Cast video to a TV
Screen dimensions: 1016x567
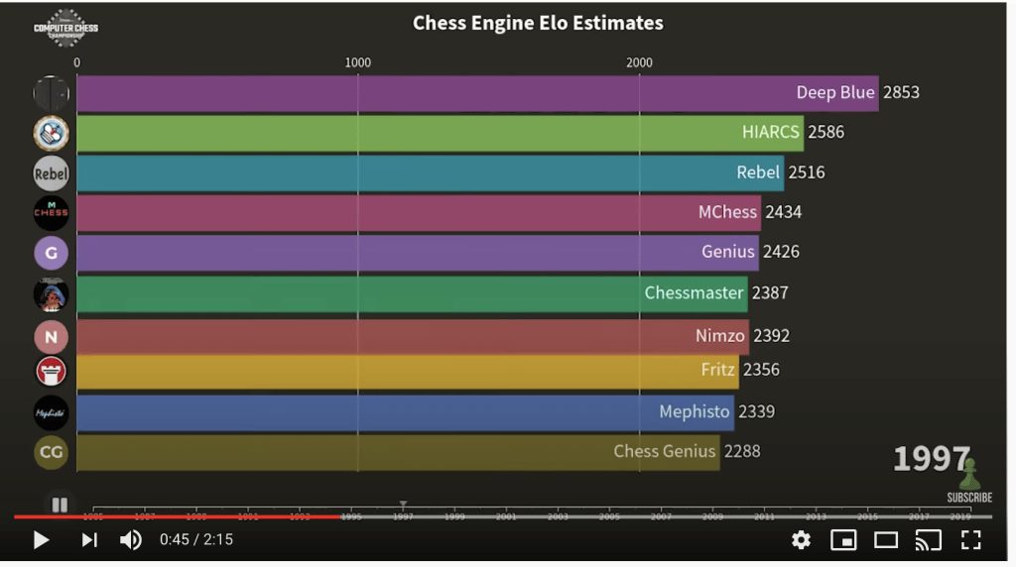[928, 540]
